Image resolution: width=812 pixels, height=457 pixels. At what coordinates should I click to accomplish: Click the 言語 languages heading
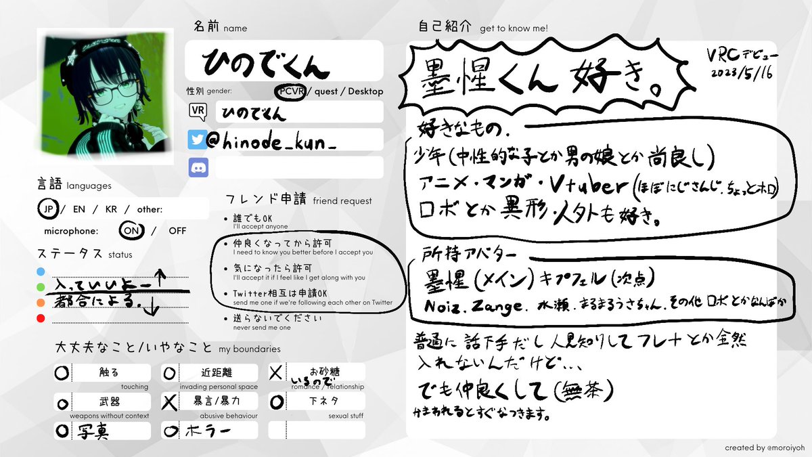74,184
